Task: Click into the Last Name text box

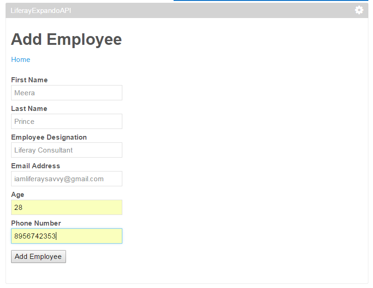Action: point(66,122)
